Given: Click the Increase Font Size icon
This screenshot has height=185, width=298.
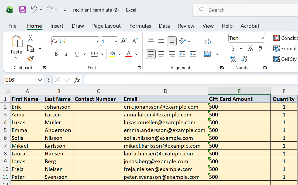Looking at the screenshot, I should (124, 41).
